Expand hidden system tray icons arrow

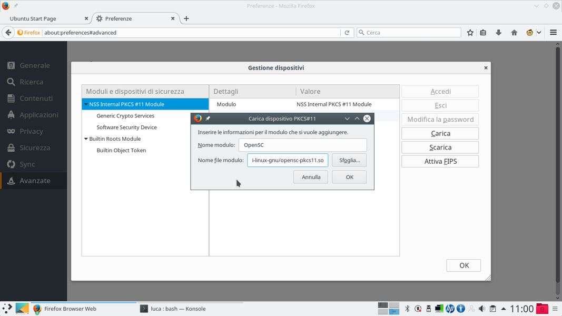pos(504,309)
